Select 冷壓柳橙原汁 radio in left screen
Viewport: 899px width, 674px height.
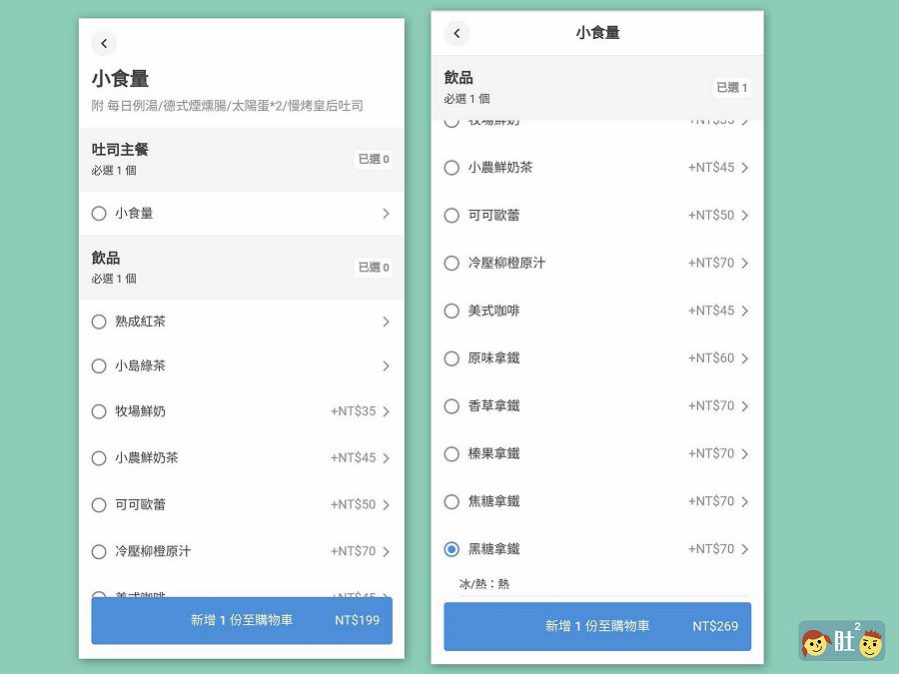(x=99, y=551)
